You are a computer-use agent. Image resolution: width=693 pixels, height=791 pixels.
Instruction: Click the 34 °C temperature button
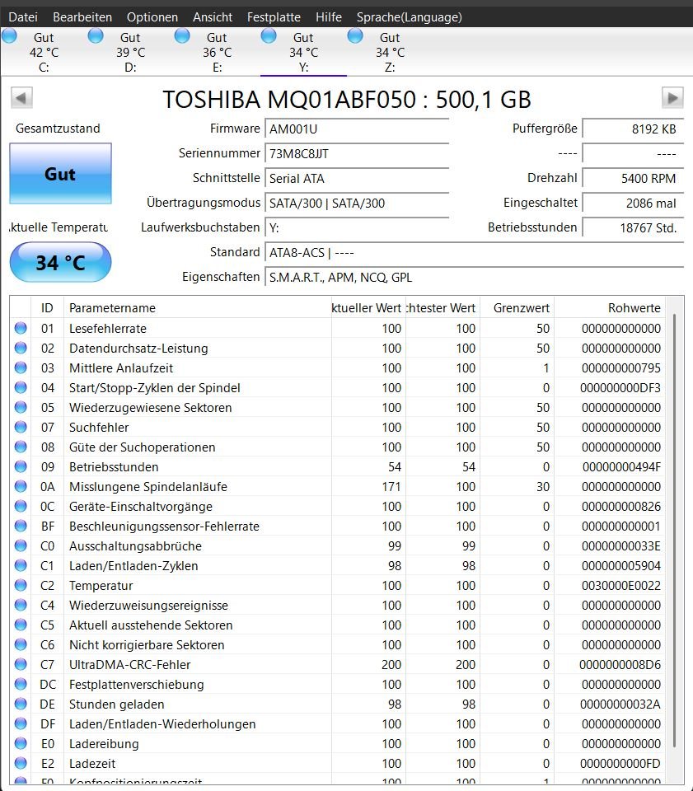[60, 262]
